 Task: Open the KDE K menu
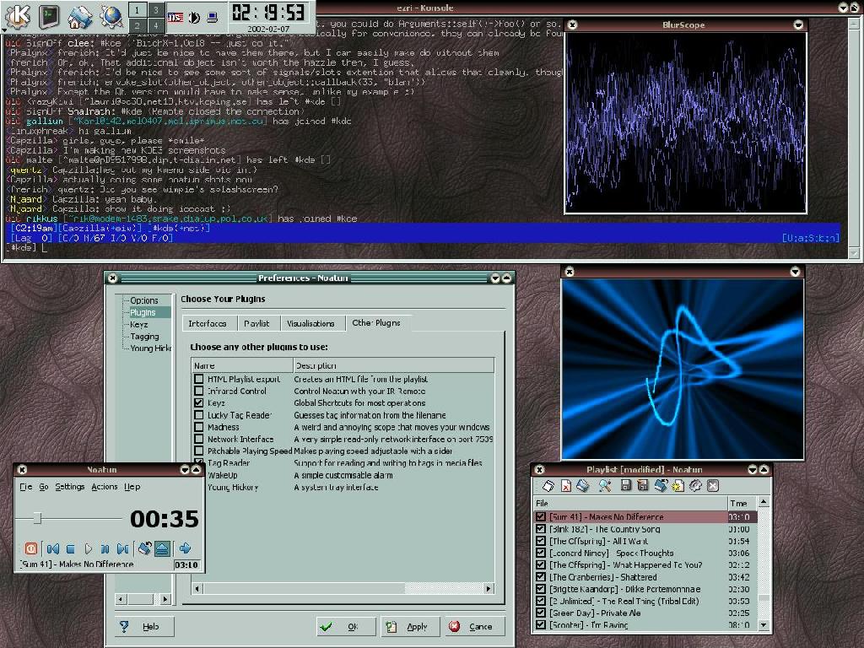[x=18, y=15]
